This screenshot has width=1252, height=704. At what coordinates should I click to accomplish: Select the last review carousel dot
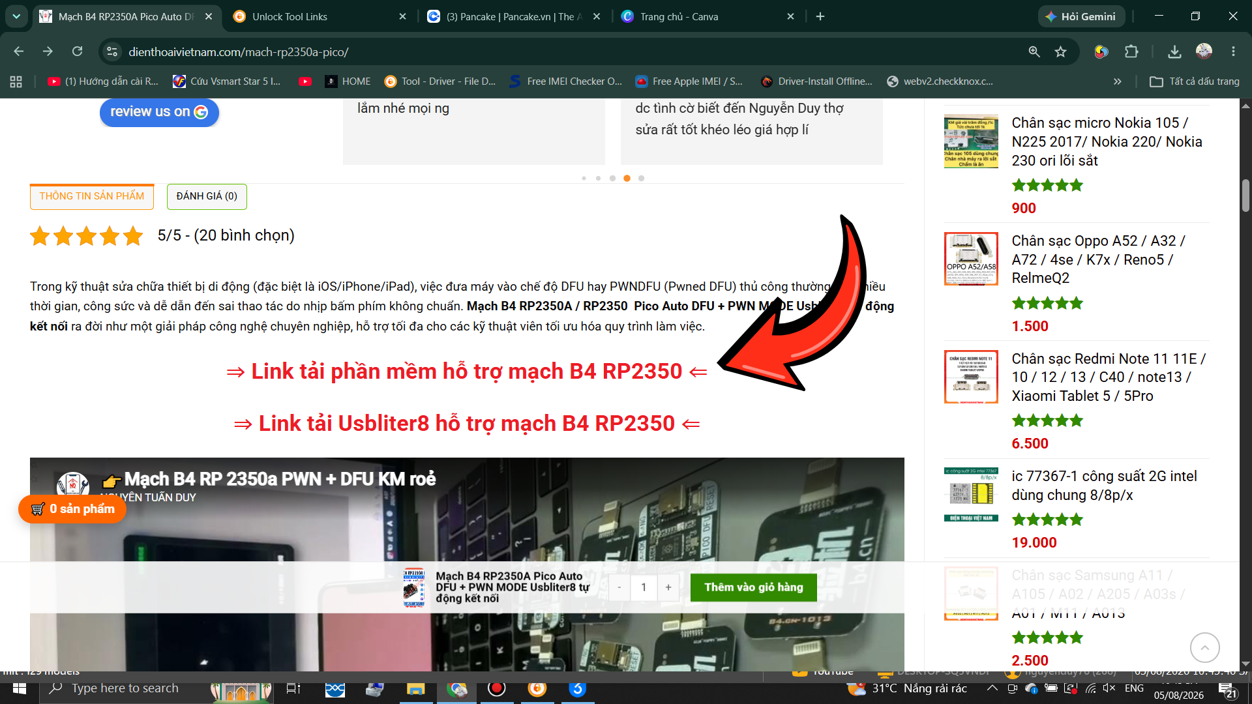pos(641,178)
